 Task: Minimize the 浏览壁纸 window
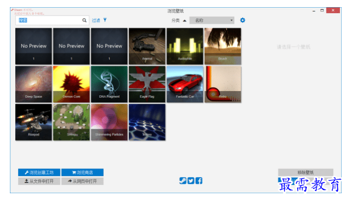314,10
